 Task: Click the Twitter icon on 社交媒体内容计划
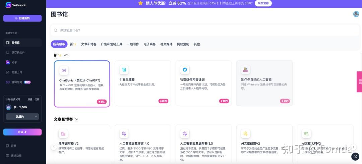(x=185, y=69)
